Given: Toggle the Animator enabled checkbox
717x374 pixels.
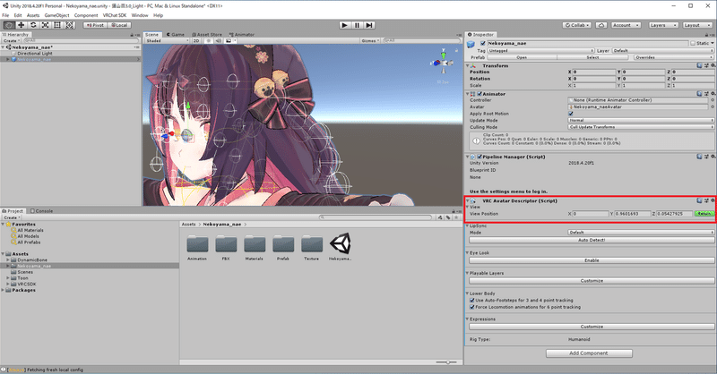Looking at the screenshot, I should (x=479, y=94).
